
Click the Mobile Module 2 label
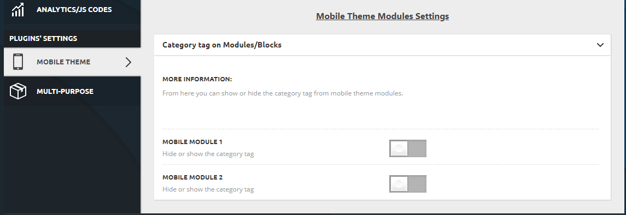pos(192,177)
